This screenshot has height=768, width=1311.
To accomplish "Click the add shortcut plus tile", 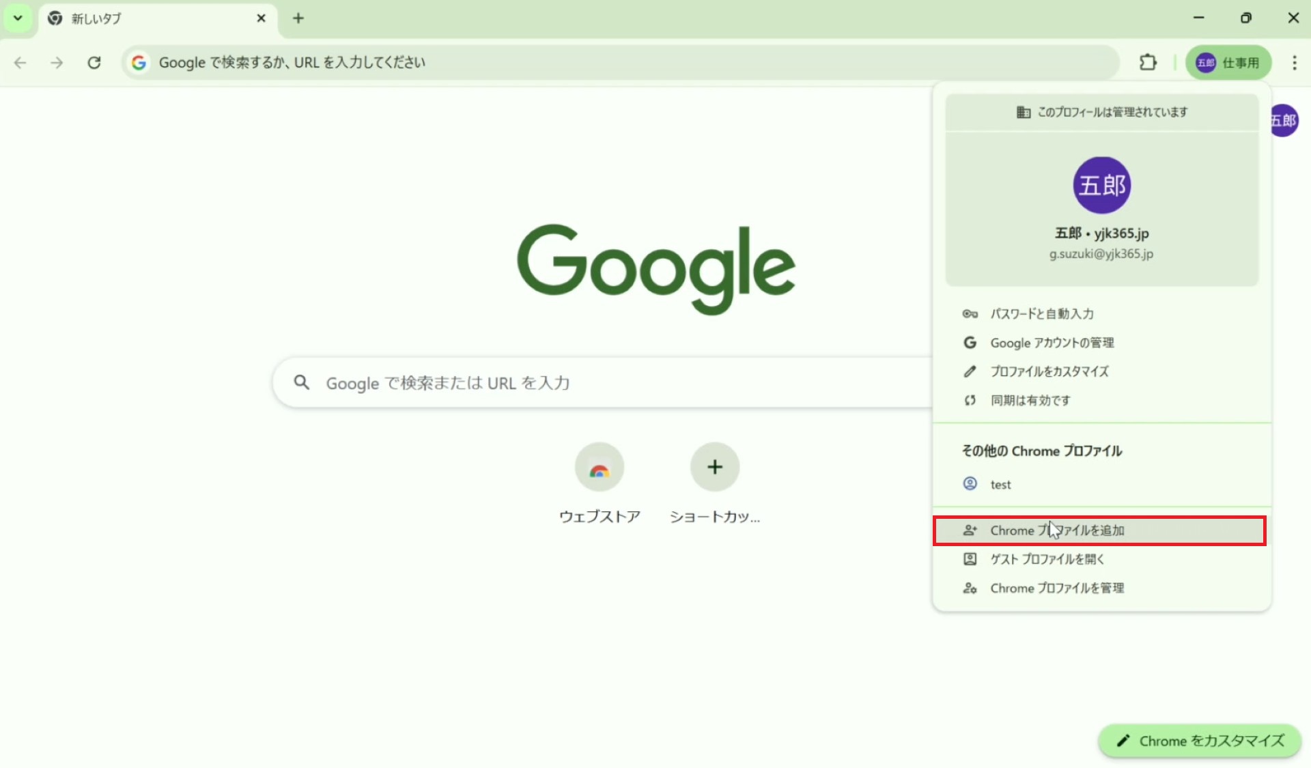I will [714, 468].
